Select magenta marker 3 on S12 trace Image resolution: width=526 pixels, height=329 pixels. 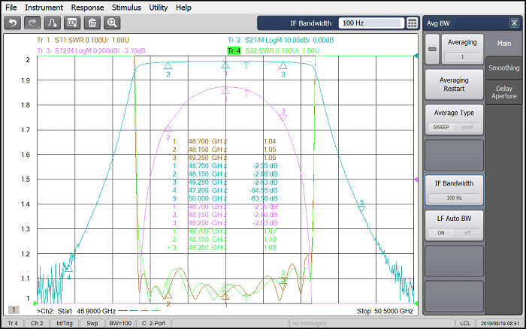[283, 118]
